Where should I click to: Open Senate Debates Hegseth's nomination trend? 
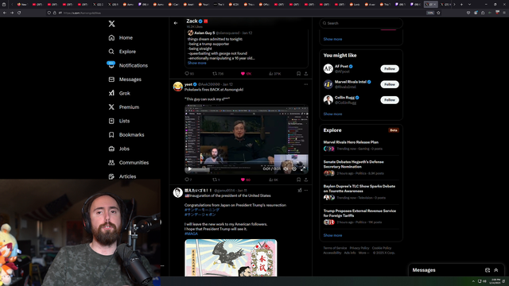[x=353, y=164]
